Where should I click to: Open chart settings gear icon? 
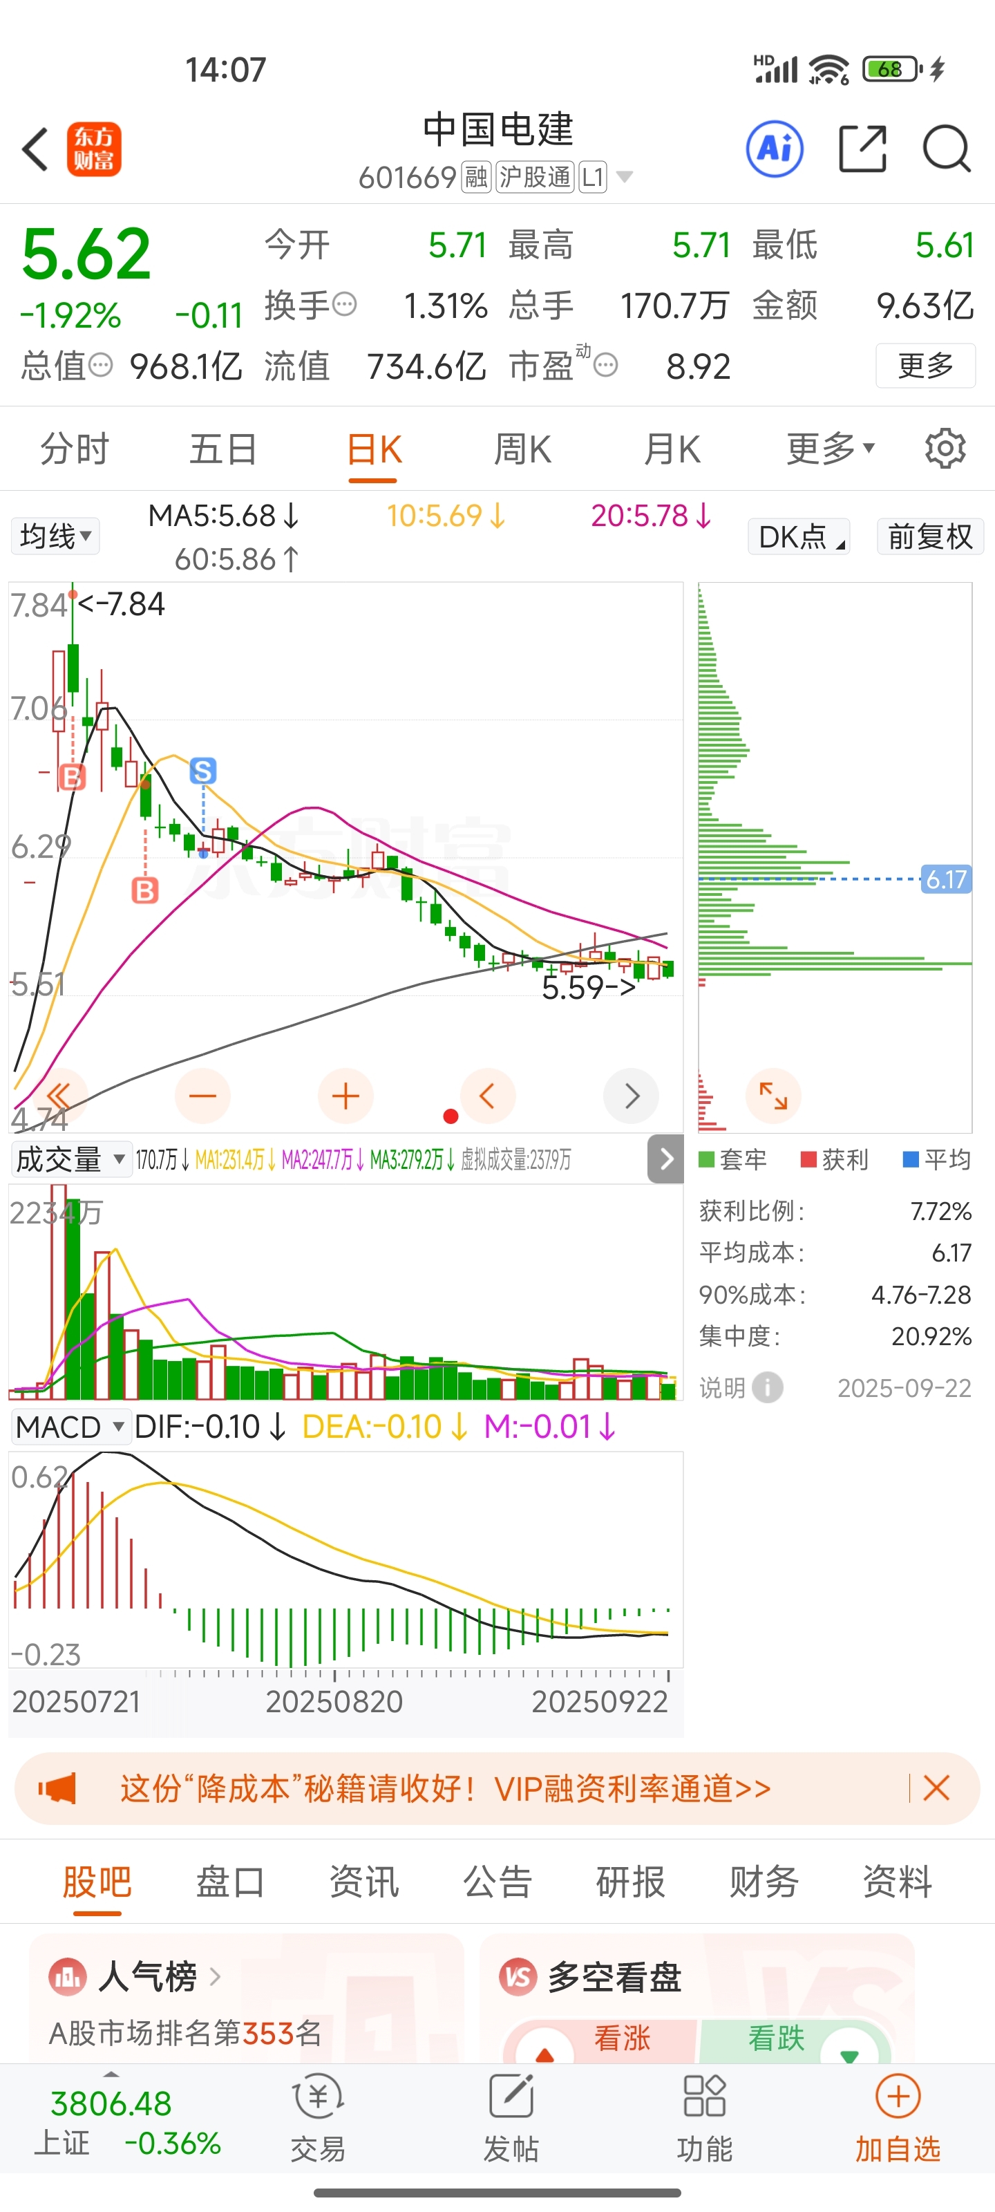pos(945,448)
